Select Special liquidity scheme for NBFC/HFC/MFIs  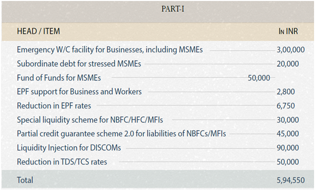[x=90, y=120]
